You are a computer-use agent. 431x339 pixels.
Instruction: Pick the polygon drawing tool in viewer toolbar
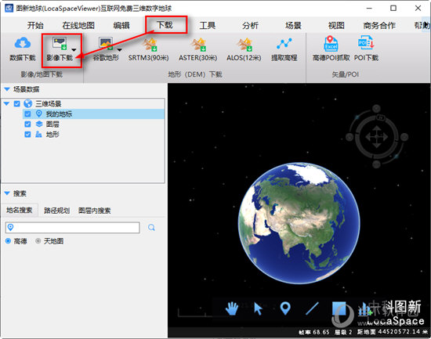(x=339, y=308)
